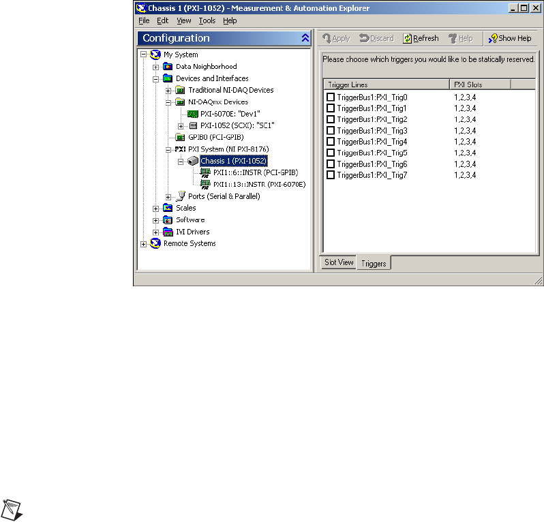Collapse the Configuration pane with double chevron
544x522 pixels.
(305, 37)
